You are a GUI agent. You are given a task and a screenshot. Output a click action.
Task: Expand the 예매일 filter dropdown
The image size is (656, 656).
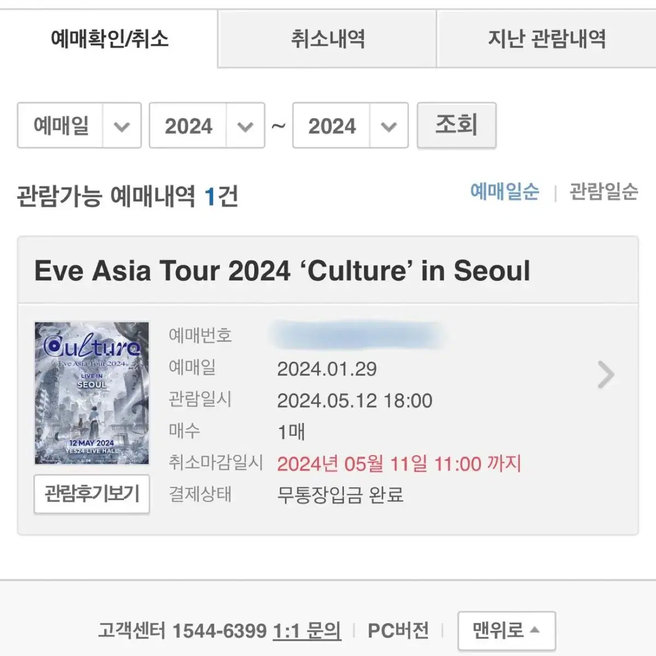tap(79, 125)
